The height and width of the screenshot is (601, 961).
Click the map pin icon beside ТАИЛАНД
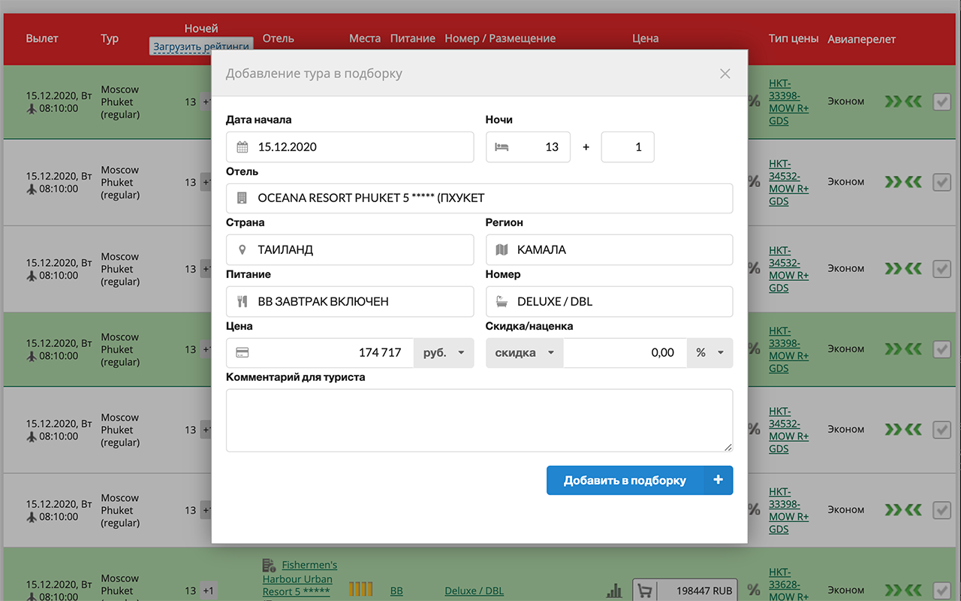tap(242, 249)
